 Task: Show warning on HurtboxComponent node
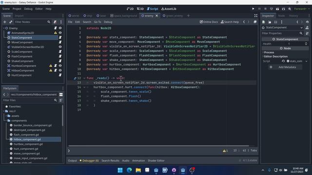pyautogui.click(x=51, y=66)
